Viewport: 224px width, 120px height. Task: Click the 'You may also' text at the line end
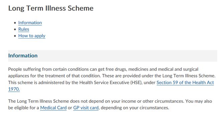pos(199,101)
